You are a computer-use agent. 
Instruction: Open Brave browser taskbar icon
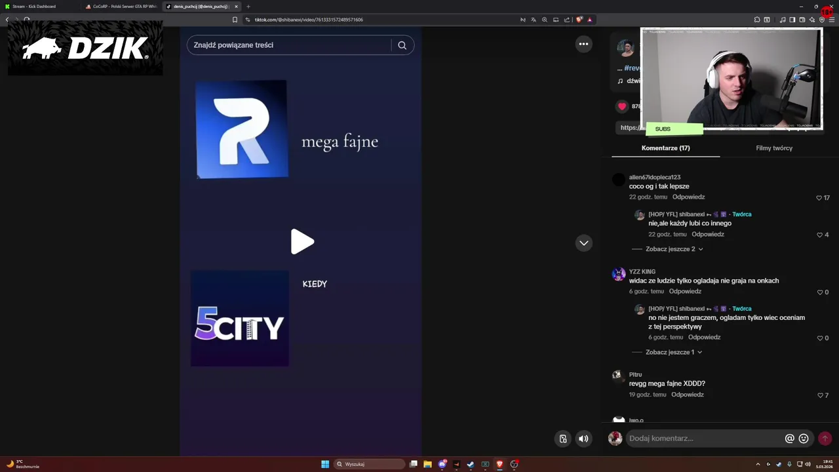[x=499, y=464]
